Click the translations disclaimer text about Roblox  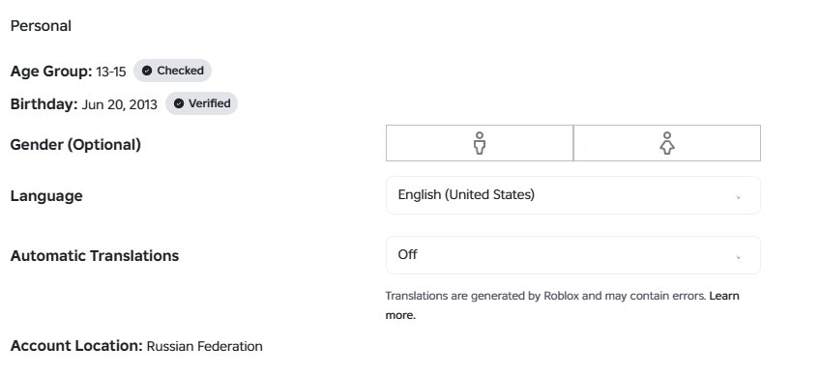point(545,296)
